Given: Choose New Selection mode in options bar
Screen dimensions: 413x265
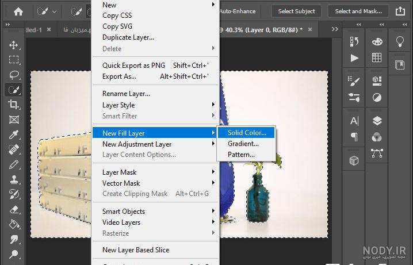Looking at the screenshot, I should [x=77, y=11].
